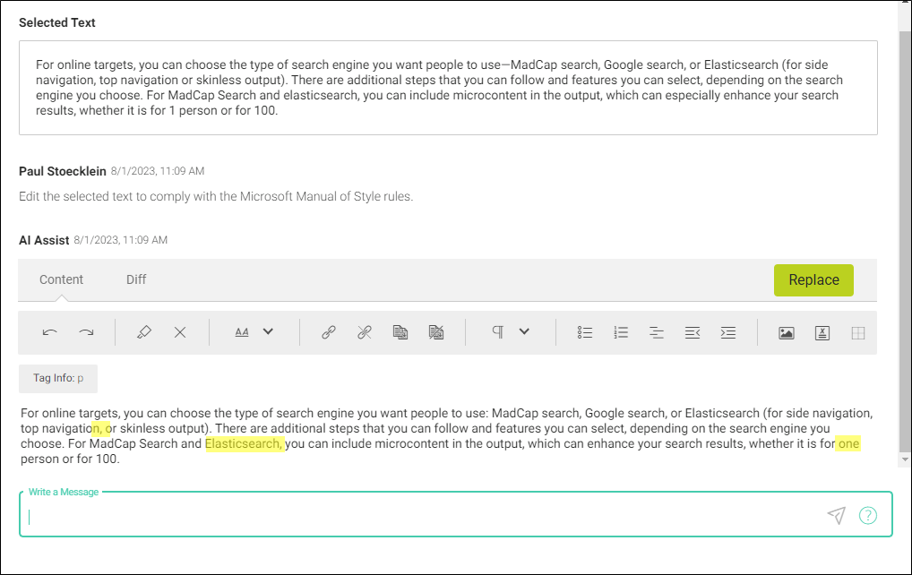912x575 pixels.
Task: Click highlighted word one in response
Action: [848, 443]
